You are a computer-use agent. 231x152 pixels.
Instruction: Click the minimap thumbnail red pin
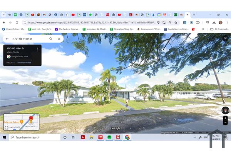point(31,119)
